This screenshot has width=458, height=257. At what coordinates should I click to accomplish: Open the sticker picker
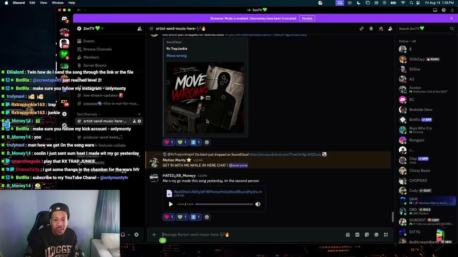(x=367, y=235)
